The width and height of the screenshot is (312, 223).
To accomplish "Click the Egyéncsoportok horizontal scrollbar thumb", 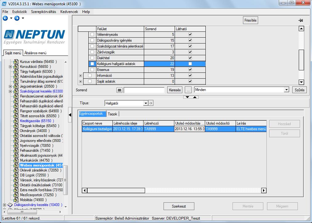I will pos(116,190).
